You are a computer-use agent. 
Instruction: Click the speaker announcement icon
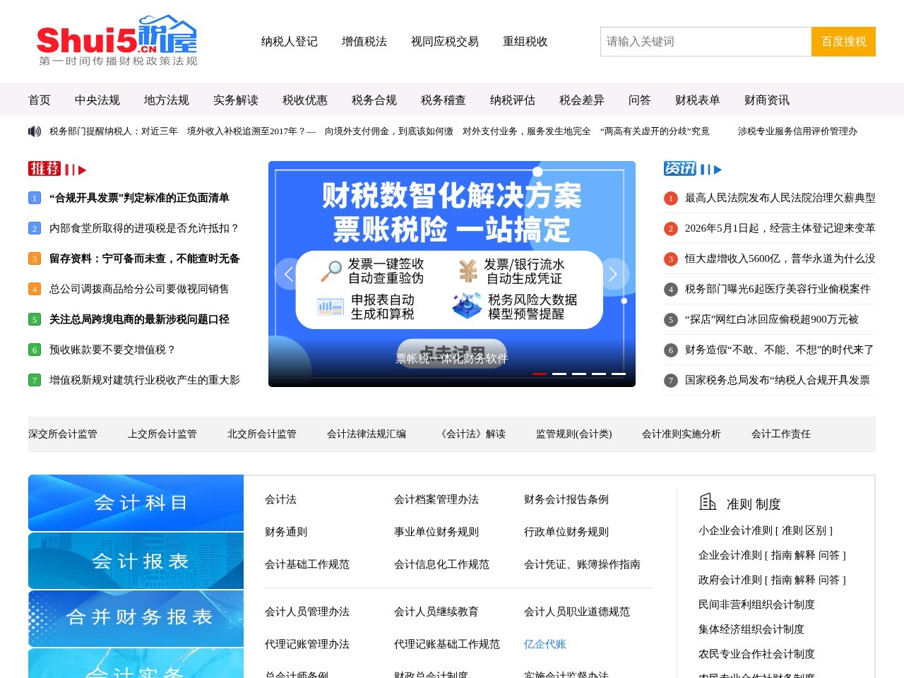click(x=35, y=131)
